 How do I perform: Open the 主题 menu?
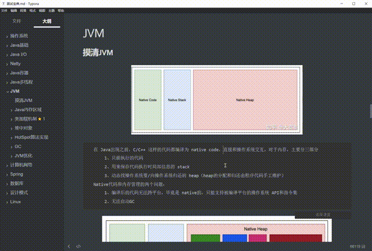[52, 10]
